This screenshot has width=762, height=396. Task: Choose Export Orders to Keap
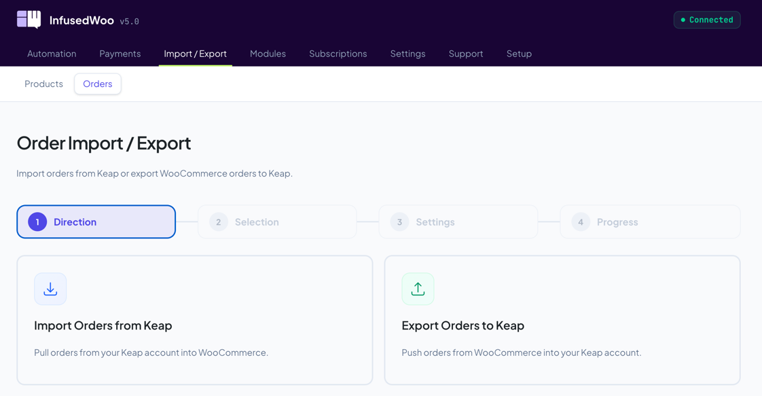[x=562, y=319]
